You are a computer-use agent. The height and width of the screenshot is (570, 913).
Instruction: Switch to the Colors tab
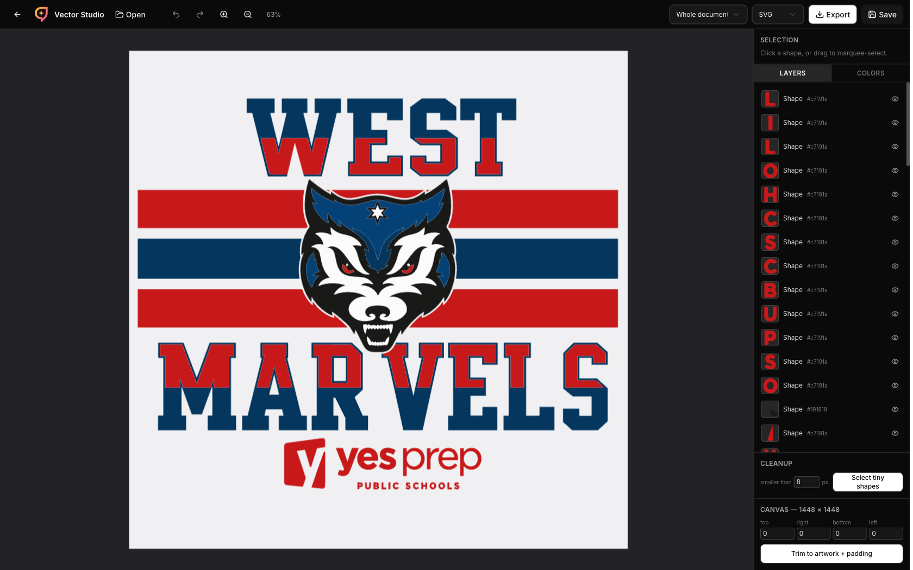871,73
